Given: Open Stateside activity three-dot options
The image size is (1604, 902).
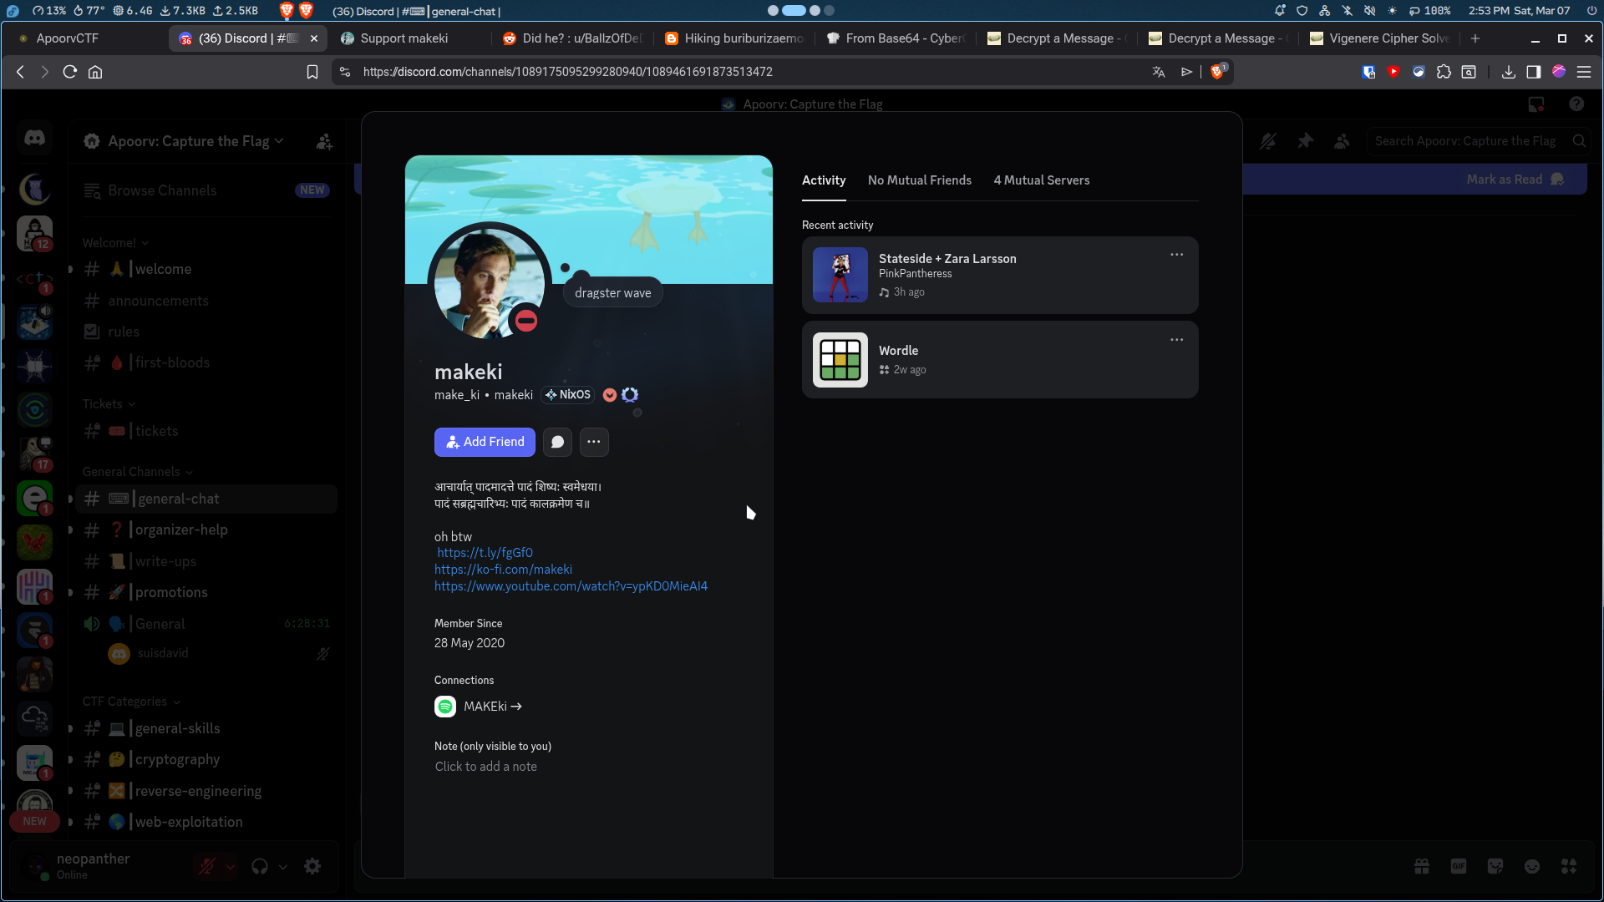Looking at the screenshot, I should tap(1176, 255).
